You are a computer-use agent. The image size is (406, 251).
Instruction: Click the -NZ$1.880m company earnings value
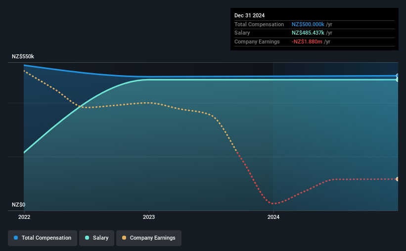(307, 42)
